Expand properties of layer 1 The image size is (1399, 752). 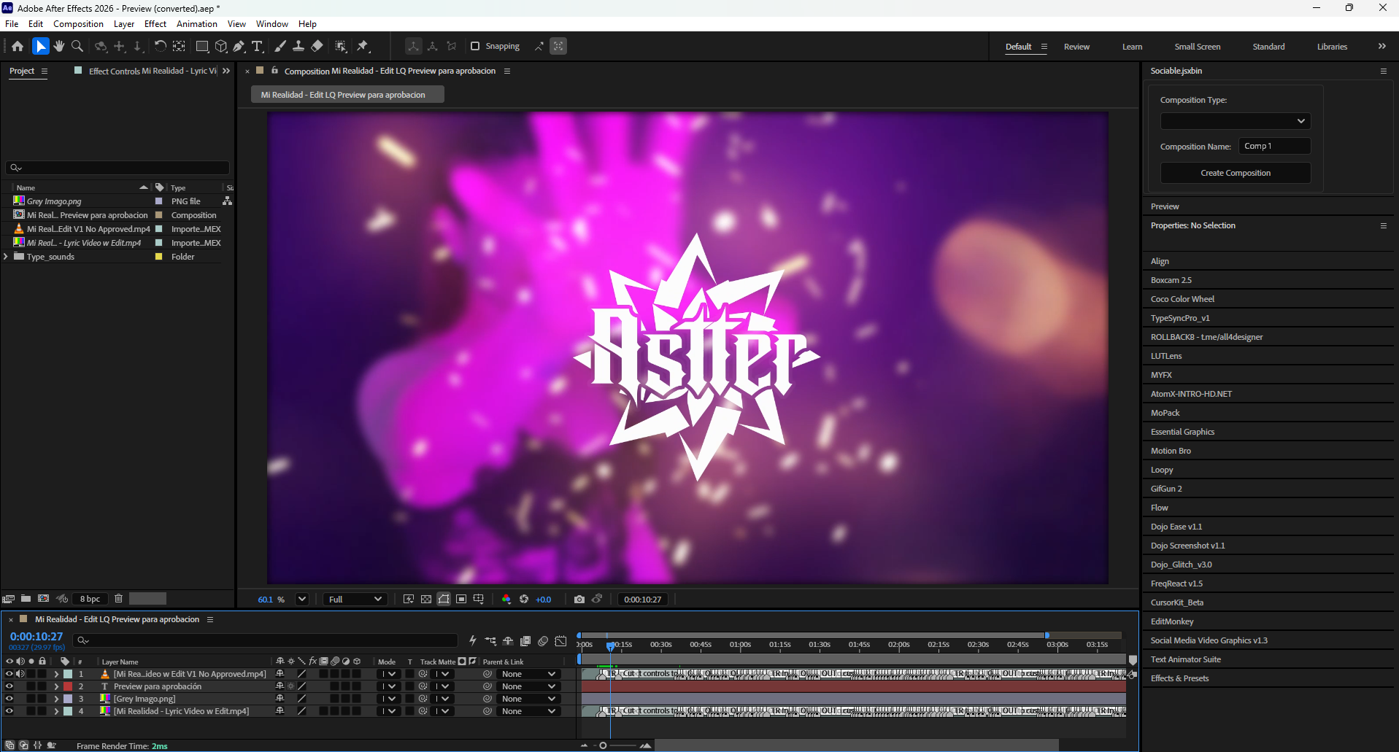click(x=56, y=674)
